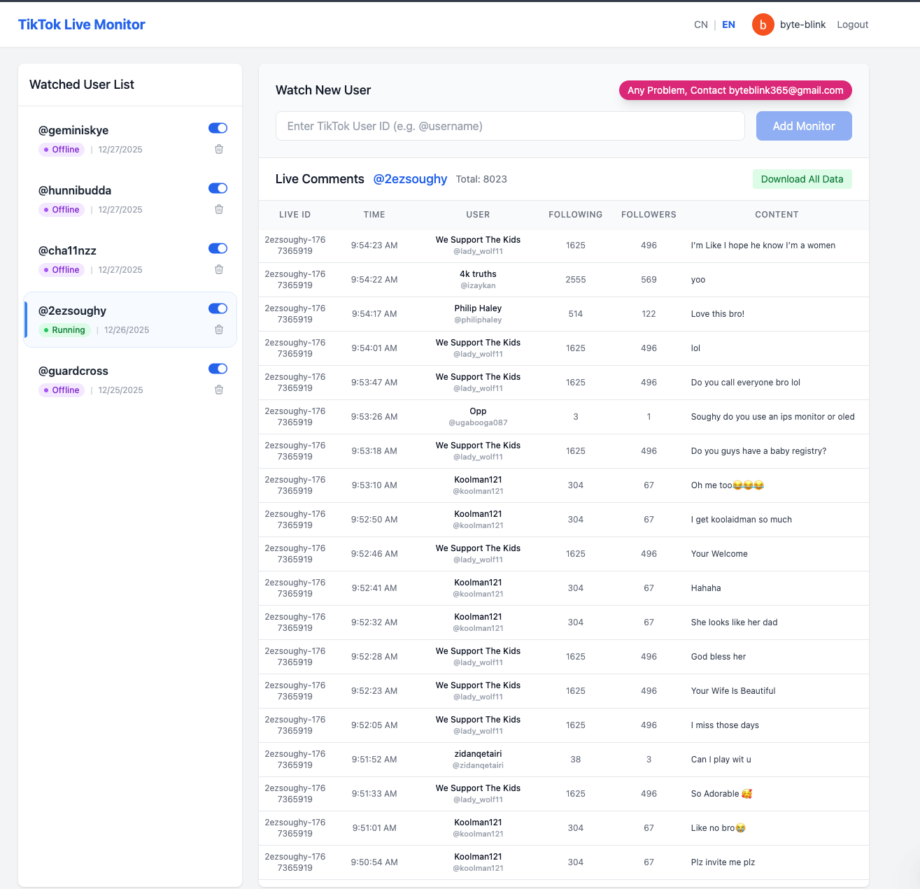Click Logout in the header
The height and width of the screenshot is (889, 920).
click(x=852, y=24)
